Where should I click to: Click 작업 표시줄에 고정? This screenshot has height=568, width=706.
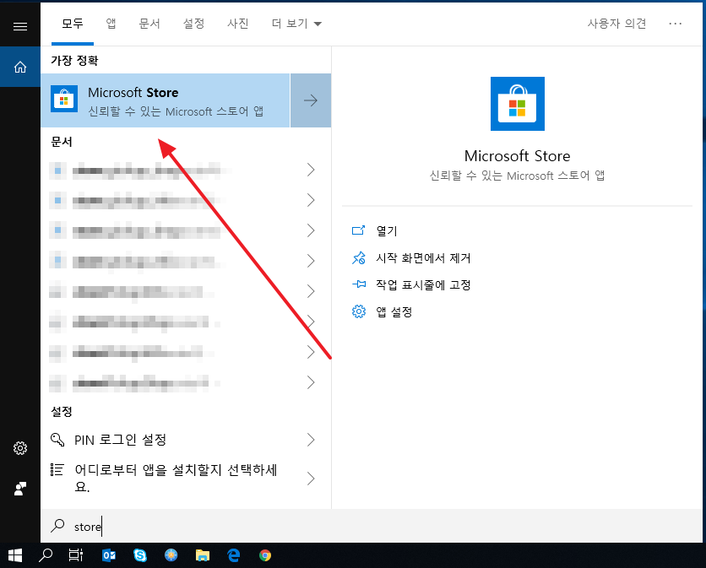pos(423,285)
